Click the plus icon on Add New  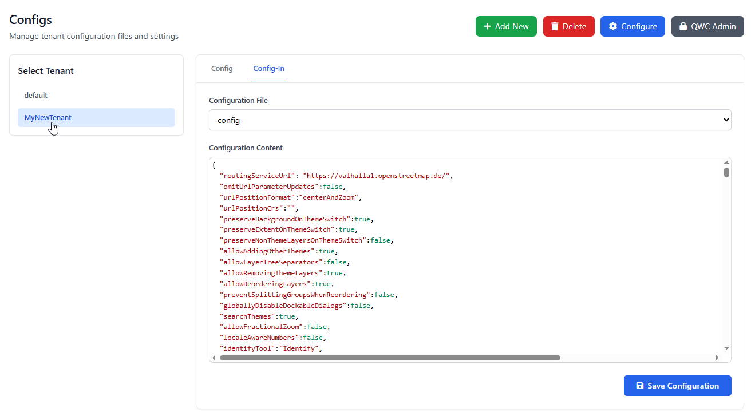(487, 26)
